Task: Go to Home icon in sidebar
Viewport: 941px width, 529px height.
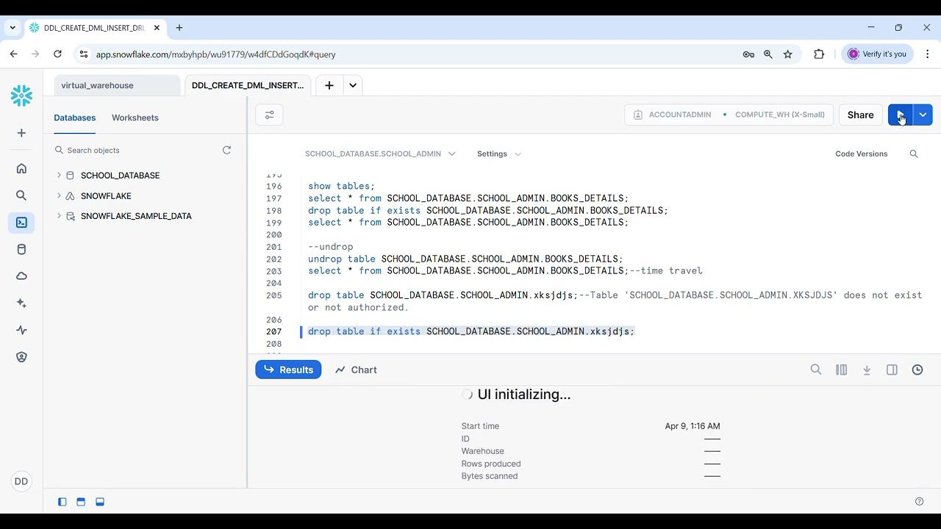Action: [21, 168]
